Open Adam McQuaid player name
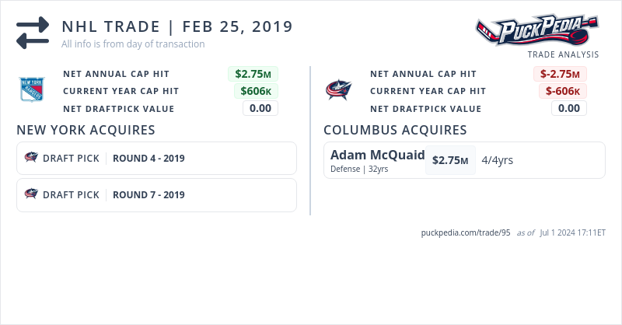Screen dimensions: 622x325 click(377, 154)
